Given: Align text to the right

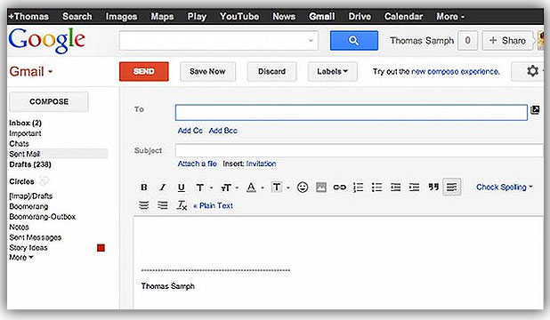Looking at the screenshot, I should pos(162,205).
